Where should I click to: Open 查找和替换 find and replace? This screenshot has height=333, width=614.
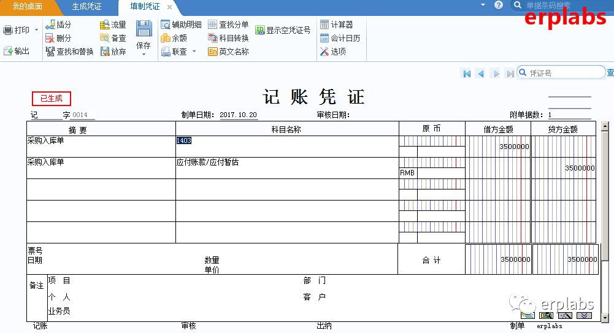pos(70,52)
